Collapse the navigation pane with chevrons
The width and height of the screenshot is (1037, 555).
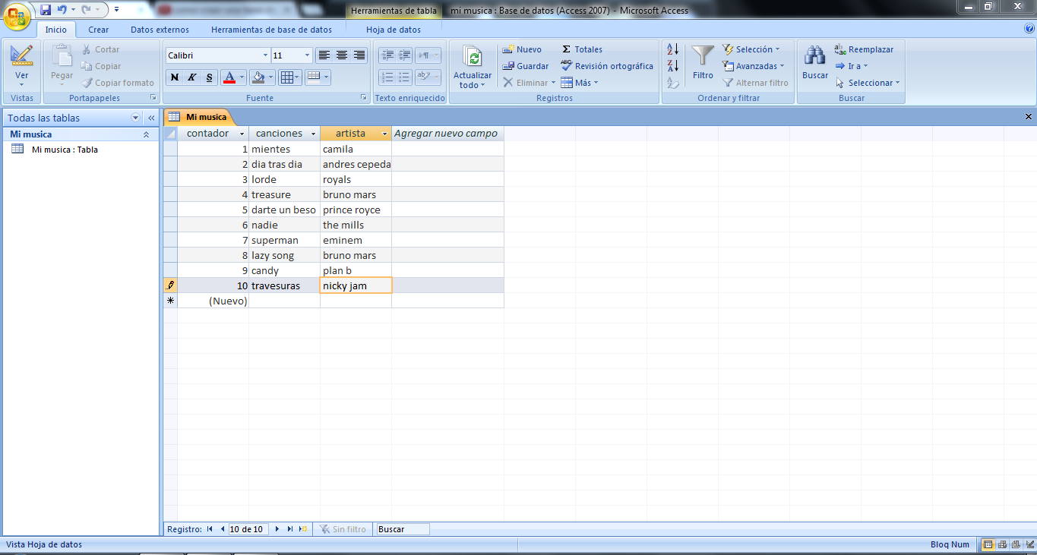click(151, 118)
